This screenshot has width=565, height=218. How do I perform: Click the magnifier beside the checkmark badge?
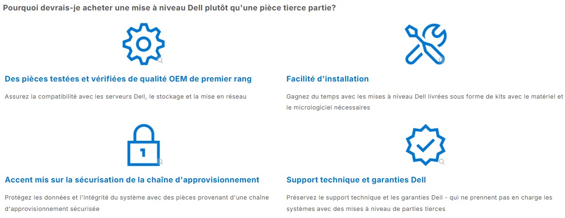(442, 162)
